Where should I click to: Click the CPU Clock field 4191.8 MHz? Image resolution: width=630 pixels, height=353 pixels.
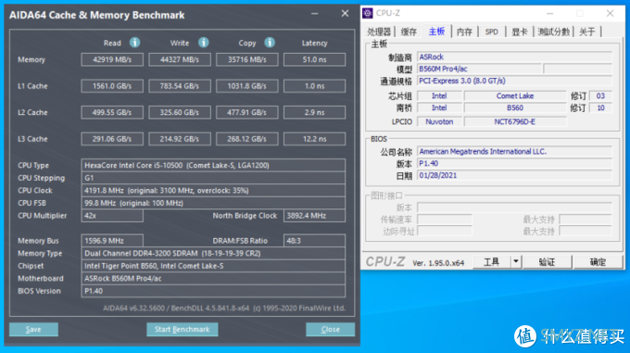pyautogui.click(x=213, y=190)
